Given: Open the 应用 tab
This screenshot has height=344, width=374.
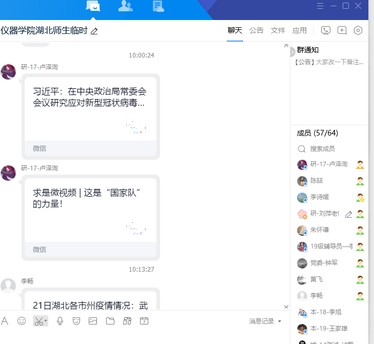Looking at the screenshot, I should point(300,30).
